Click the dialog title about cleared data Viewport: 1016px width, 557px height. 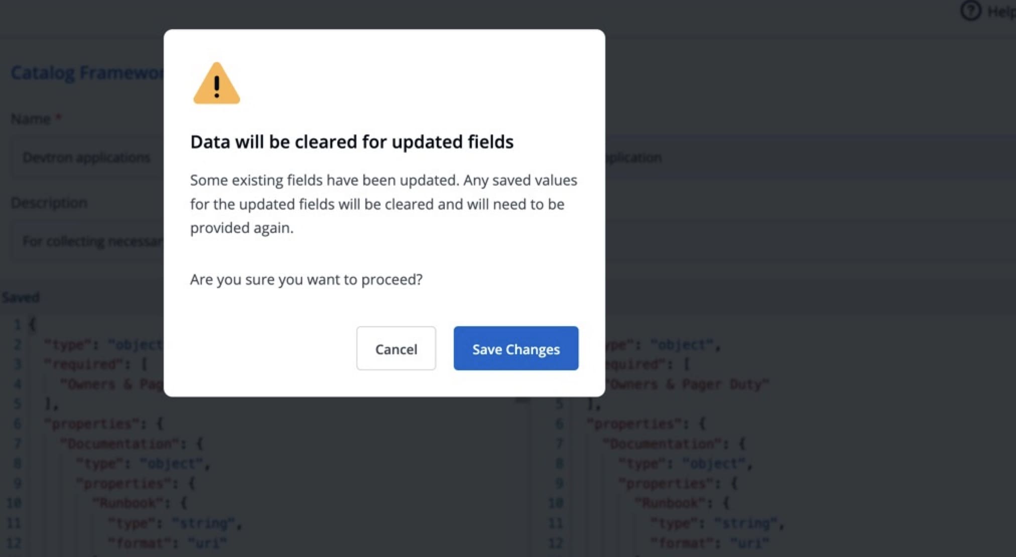click(x=351, y=142)
